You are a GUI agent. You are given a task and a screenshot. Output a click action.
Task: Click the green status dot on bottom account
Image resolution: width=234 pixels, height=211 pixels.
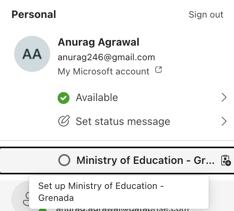pyautogui.click(x=43, y=209)
